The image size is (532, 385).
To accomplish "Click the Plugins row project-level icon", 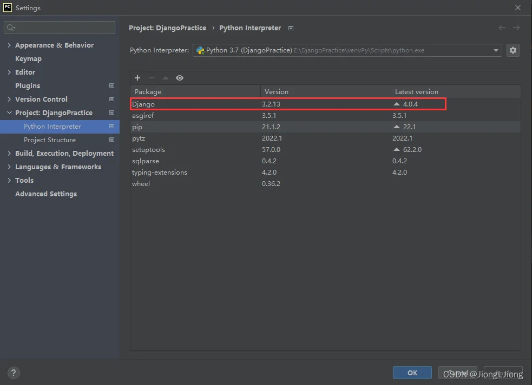I will (111, 86).
